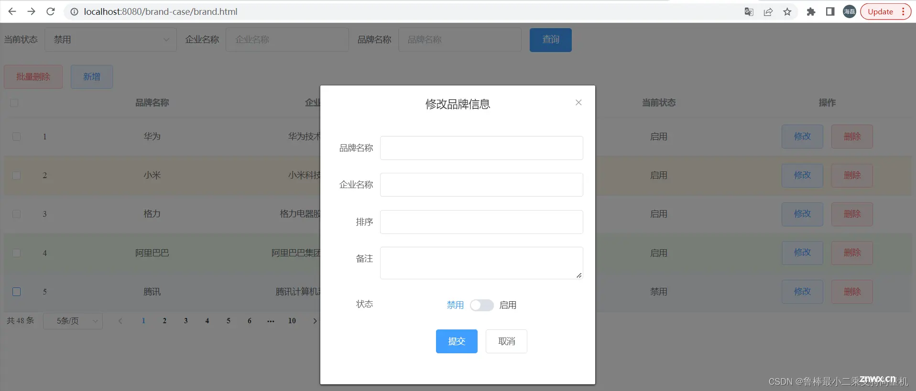Click the browser Update button
Screen dimensions: 916x391
tap(885, 11)
